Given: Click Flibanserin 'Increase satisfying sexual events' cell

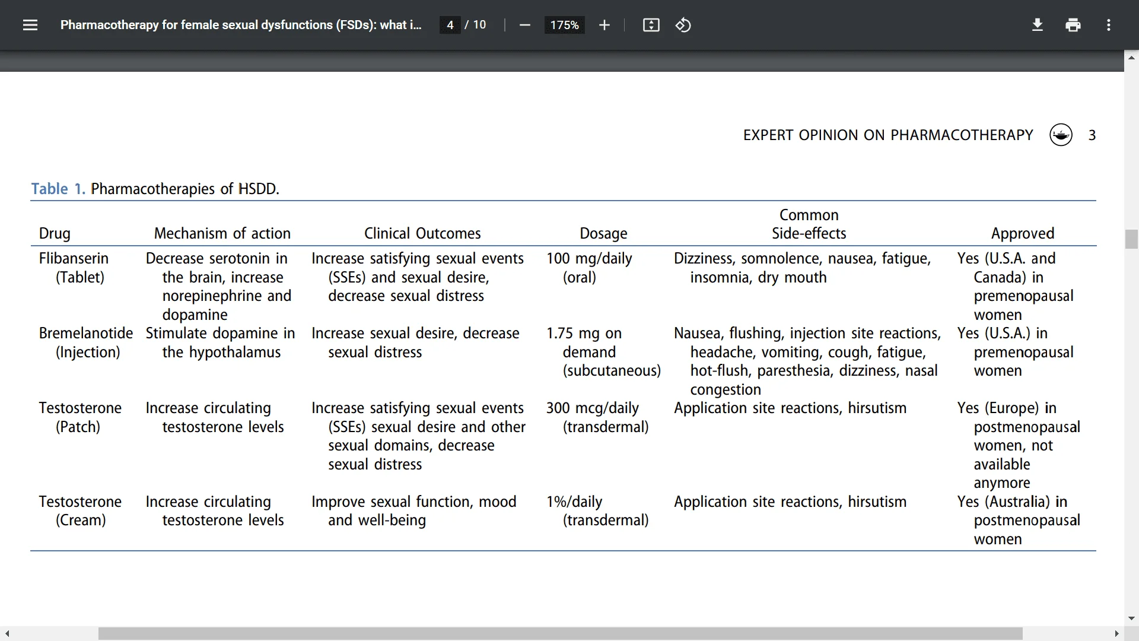Looking at the screenshot, I should click(x=418, y=277).
